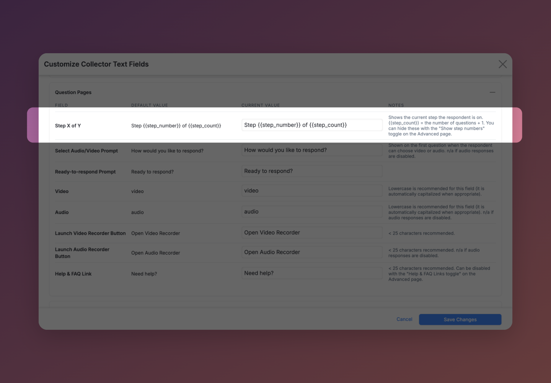The height and width of the screenshot is (383, 551).
Task: Click the NOTES column header
Action: 396,105
